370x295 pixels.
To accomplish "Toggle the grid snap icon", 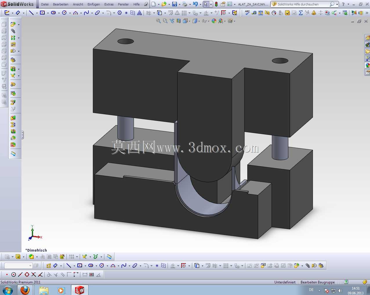I will 92,274.
